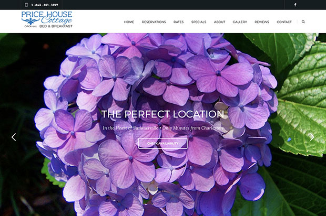The height and width of the screenshot is (216, 326).
Task: View the Reviews page
Action: pyautogui.click(x=262, y=22)
